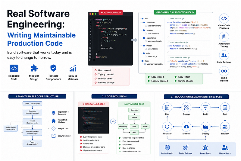This screenshot has width=241, height=161.
Task: Select the Happy Users icon
Action: point(225,148)
